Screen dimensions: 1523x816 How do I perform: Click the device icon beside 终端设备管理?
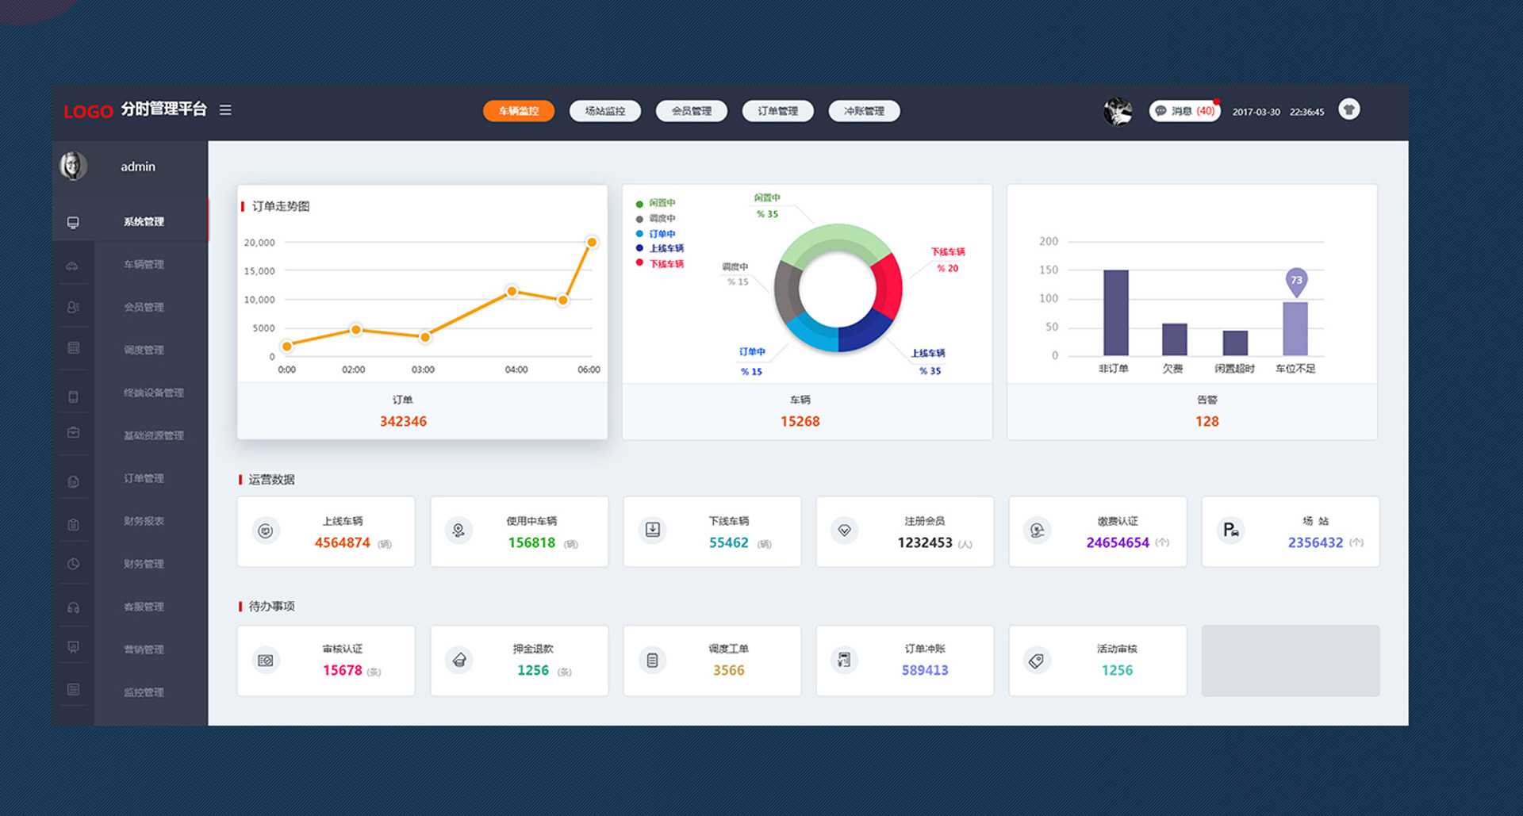[73, 397]
